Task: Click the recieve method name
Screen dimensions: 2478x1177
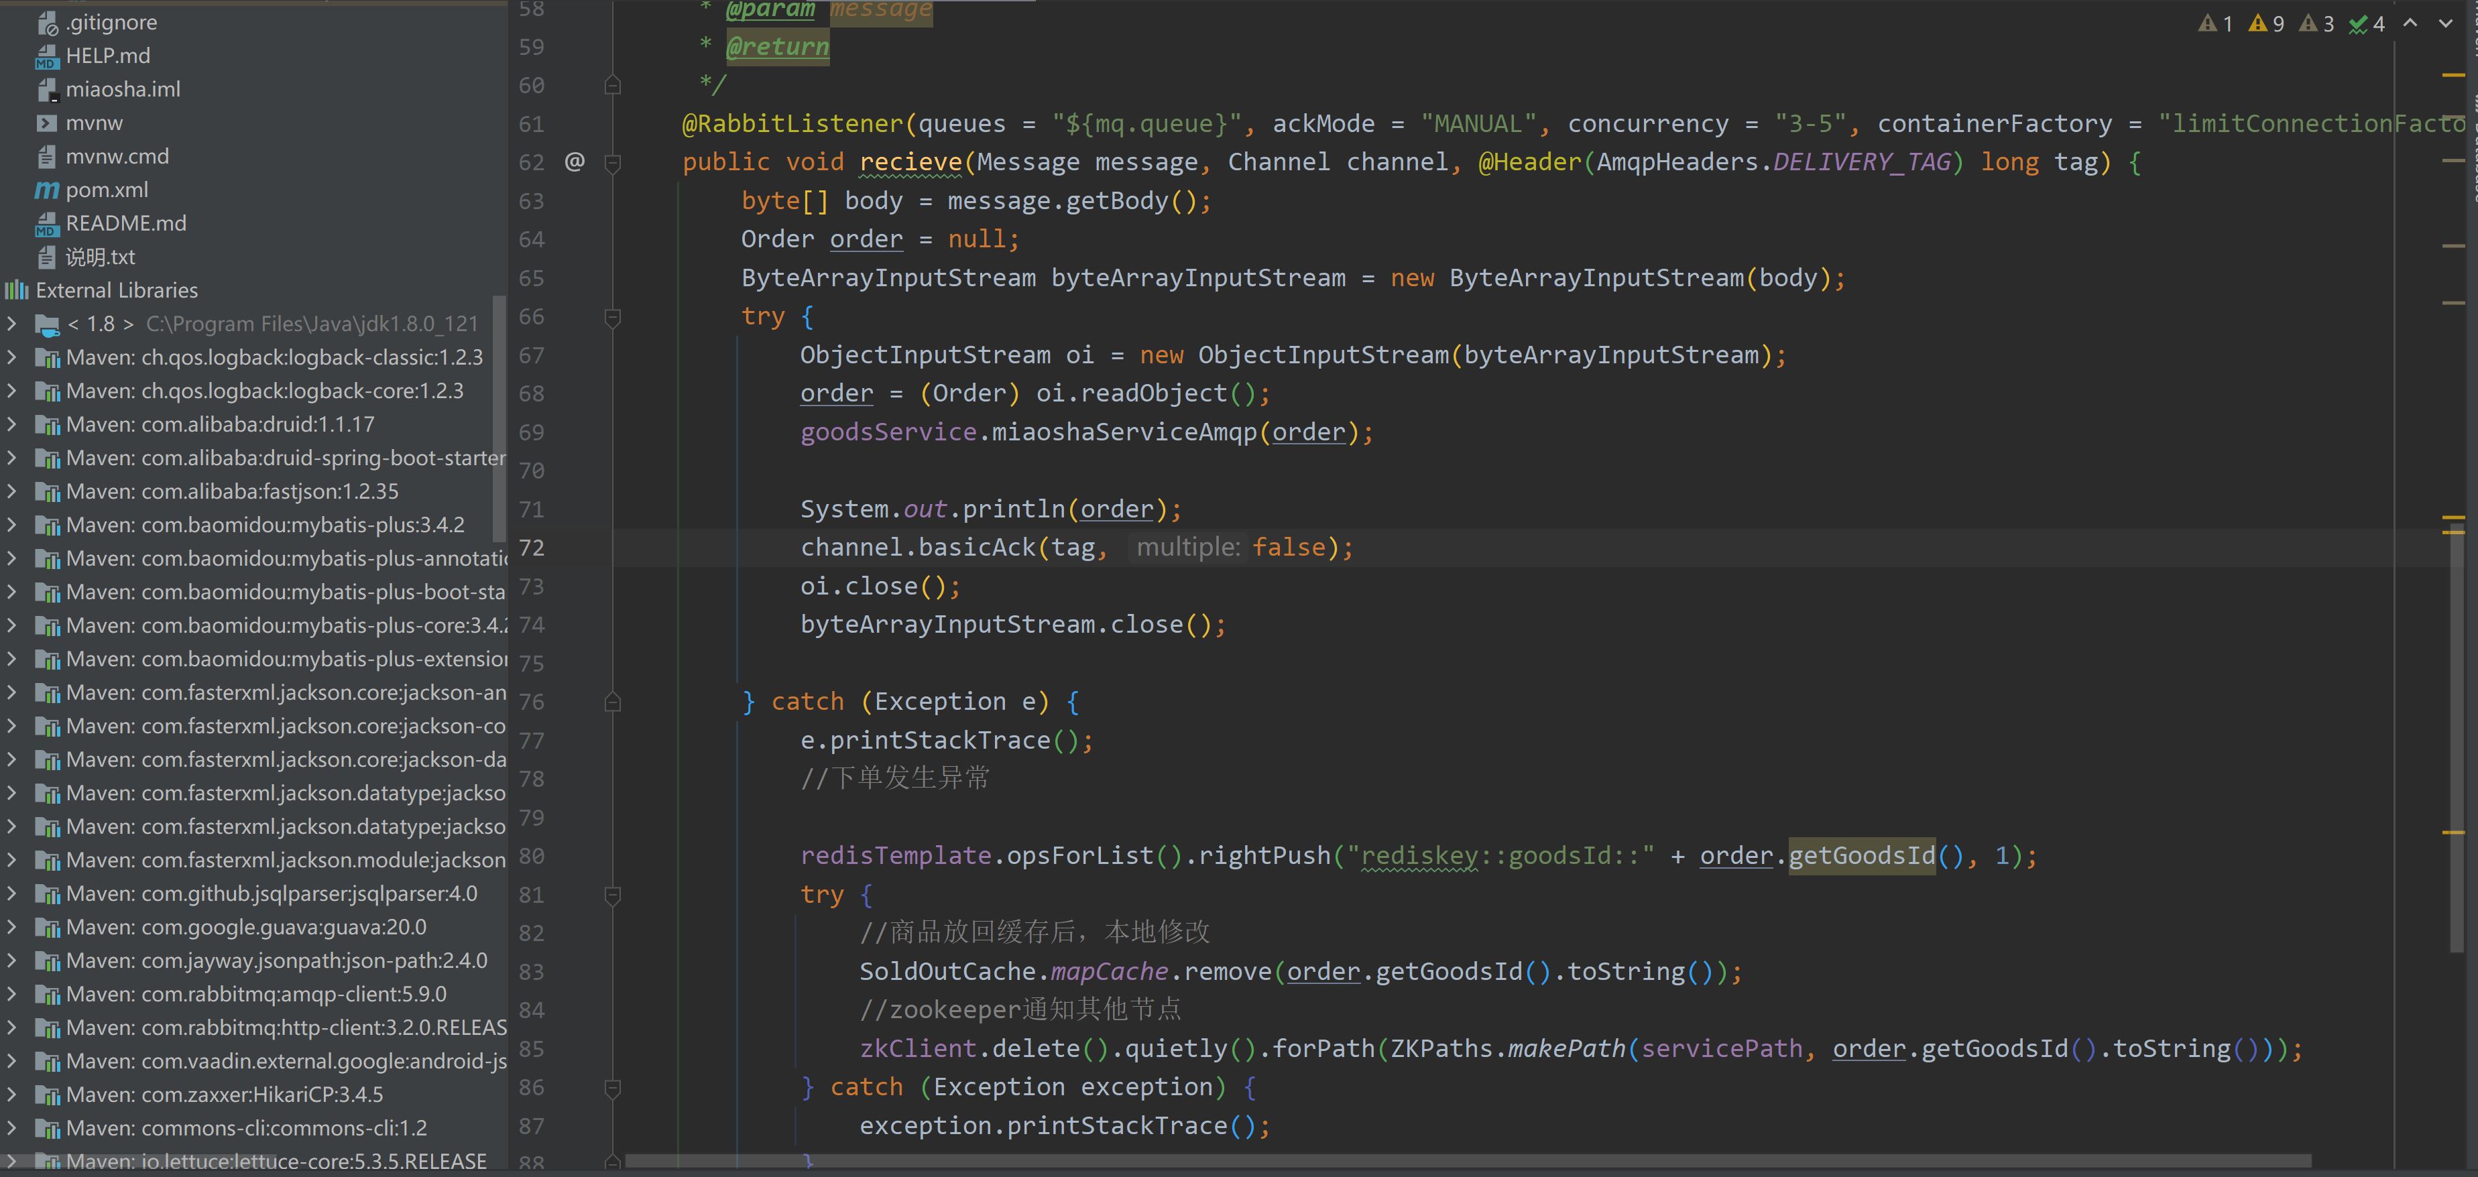Action: coord(911,162)
